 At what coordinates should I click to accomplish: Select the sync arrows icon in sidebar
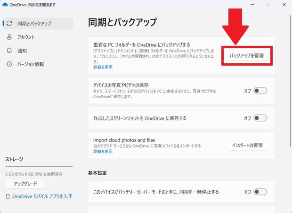click(9, 23)
